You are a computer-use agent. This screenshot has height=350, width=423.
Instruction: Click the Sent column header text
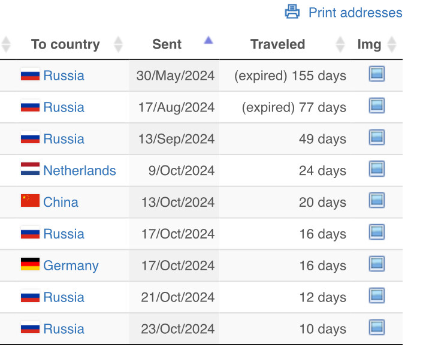pos(167,44)
